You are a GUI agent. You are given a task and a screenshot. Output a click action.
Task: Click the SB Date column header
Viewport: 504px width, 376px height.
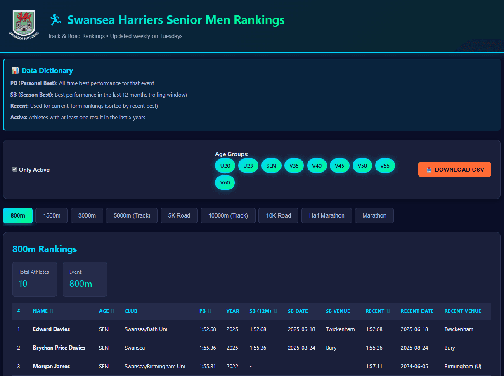pos(298,311)
